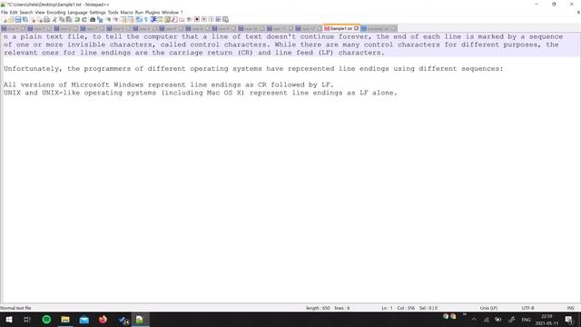Toggle synchronize vertical scrolling icon
Screen dimensions: 581x327
pos(123,19)
